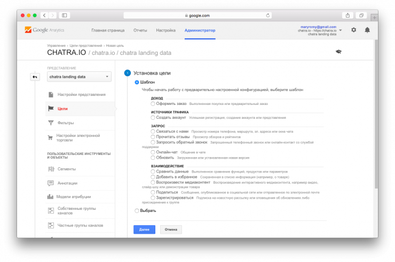The image size is (395, 262).
Task: Reload page with the refresh icon
Action: click(x=268, y=15)
